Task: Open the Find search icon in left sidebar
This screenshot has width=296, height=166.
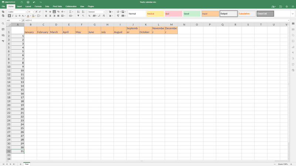Action: [x=3, y=24]
